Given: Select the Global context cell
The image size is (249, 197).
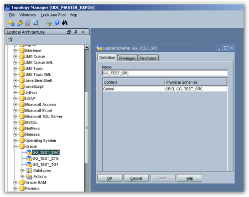Looking at the screenshot, I should [x=134, y=89].
